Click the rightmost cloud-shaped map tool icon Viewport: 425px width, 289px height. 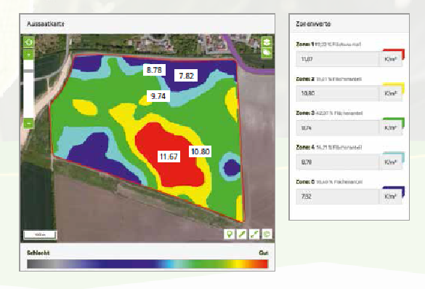(267, 234)
